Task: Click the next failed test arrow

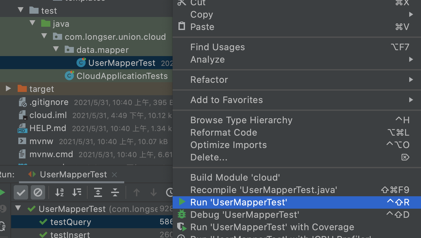Action: click(154, 193)
